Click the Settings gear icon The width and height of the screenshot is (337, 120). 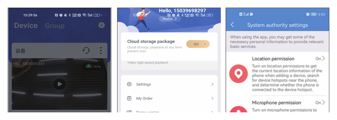(129, 84)
